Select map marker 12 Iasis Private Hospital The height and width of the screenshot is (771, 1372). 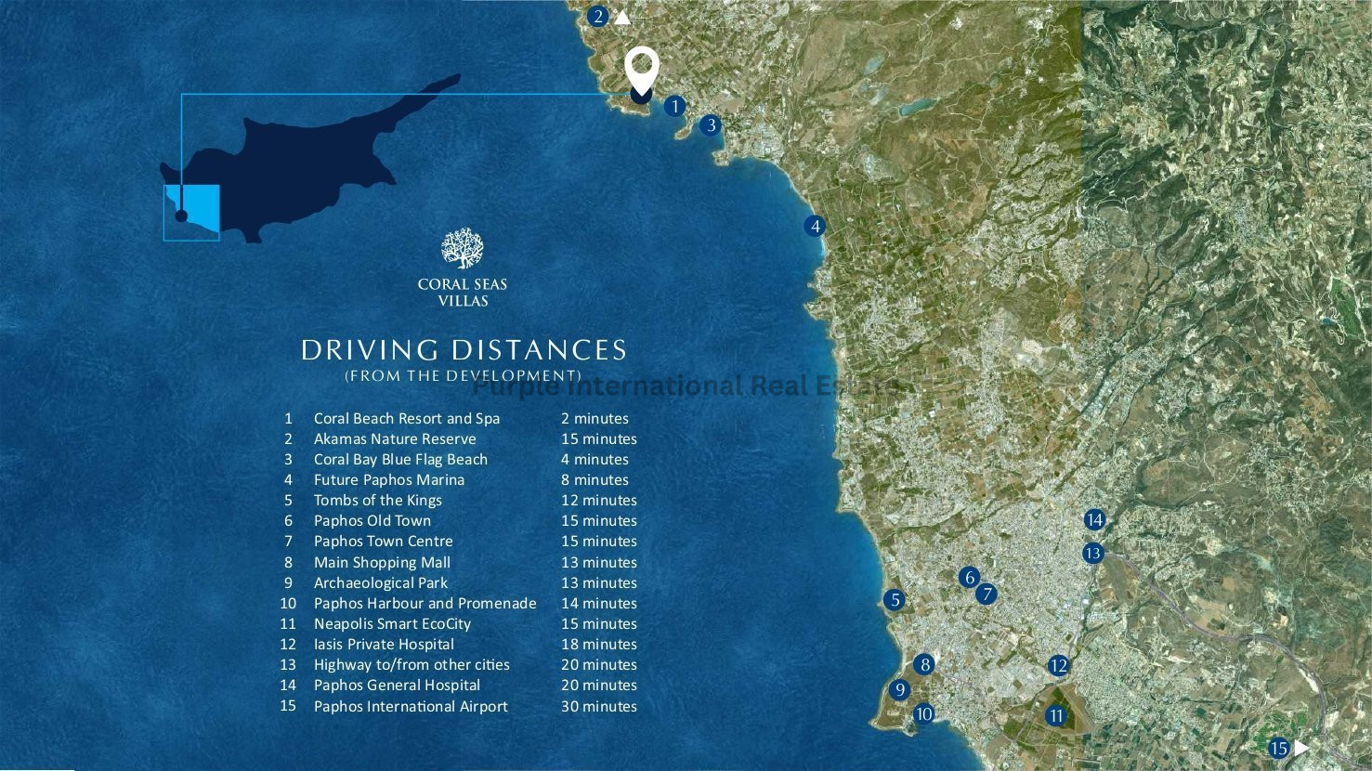(1058, 665)
